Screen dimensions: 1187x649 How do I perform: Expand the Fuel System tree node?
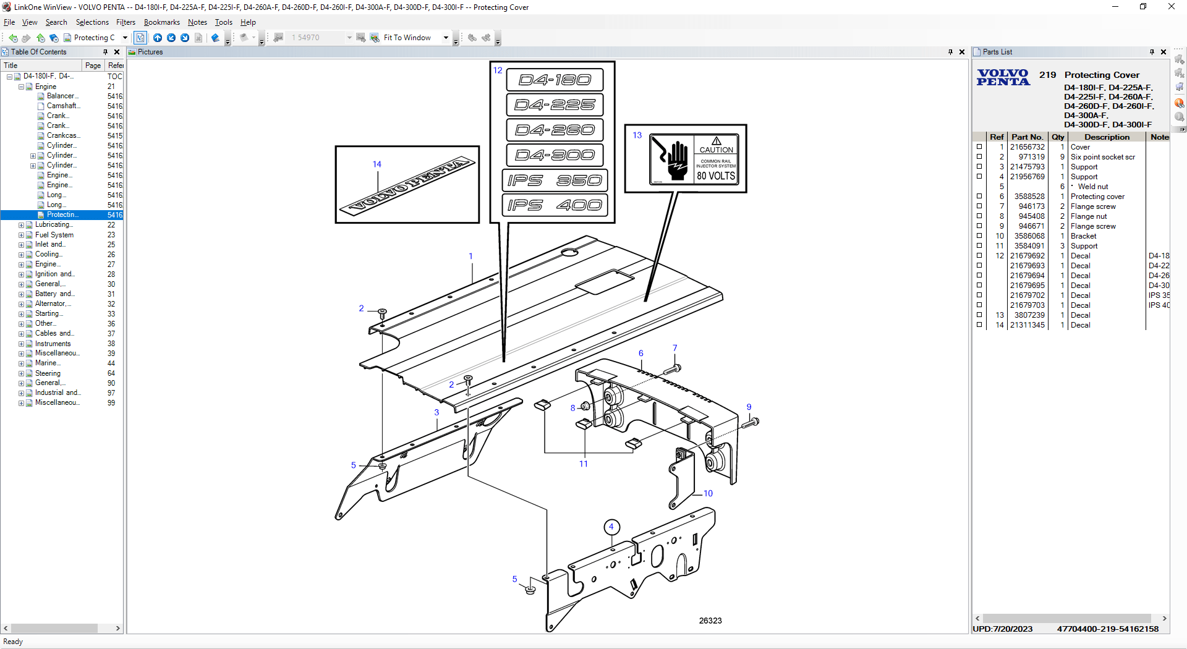(21, 235)
